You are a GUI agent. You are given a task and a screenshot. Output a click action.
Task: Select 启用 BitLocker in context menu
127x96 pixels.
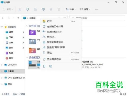click(61, 32)
